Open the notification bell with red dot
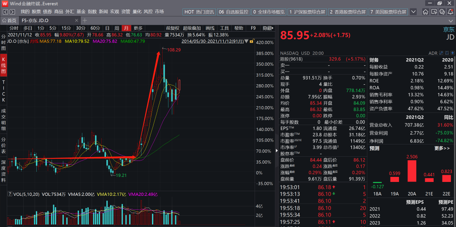Image resolution: width=456 pixels, height=227 pixels. (451, 12)
